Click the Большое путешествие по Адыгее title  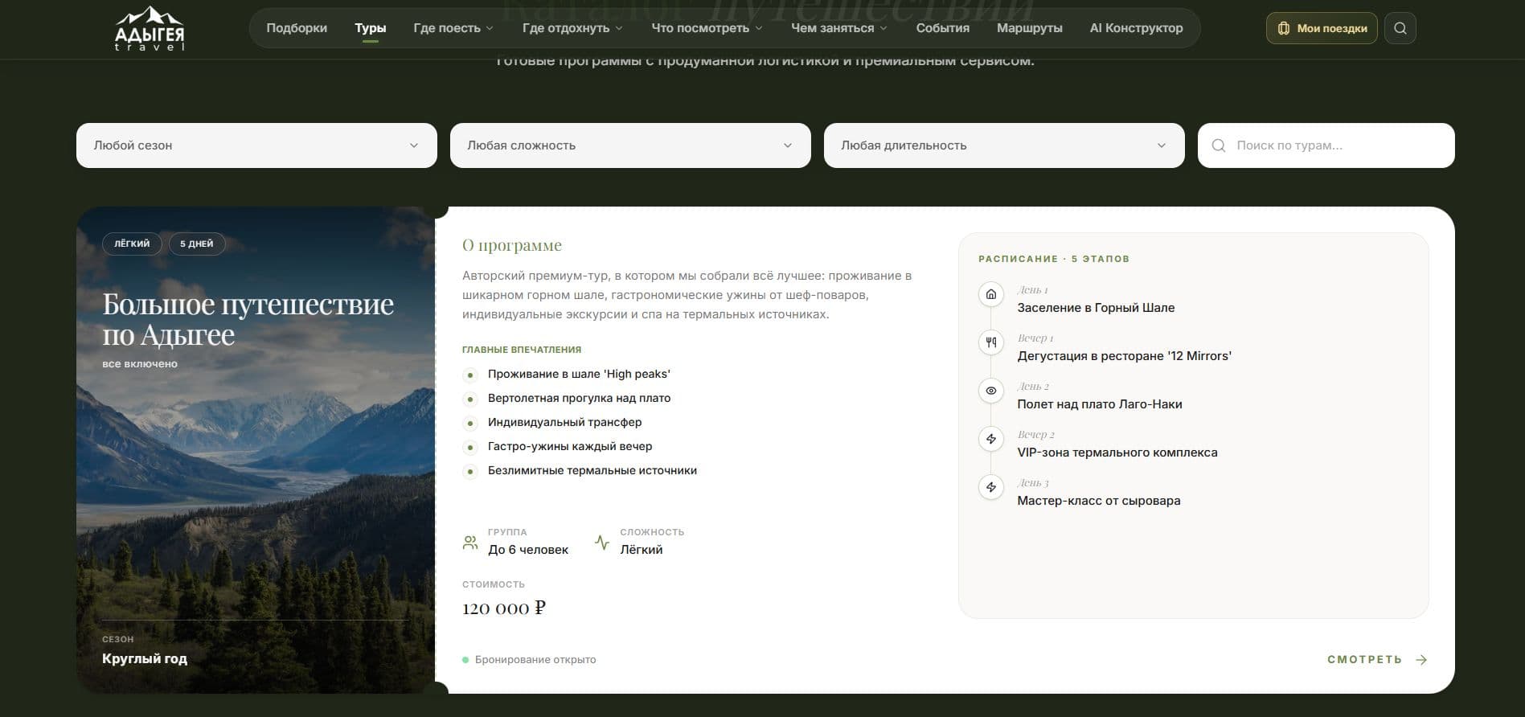[248, 319]
